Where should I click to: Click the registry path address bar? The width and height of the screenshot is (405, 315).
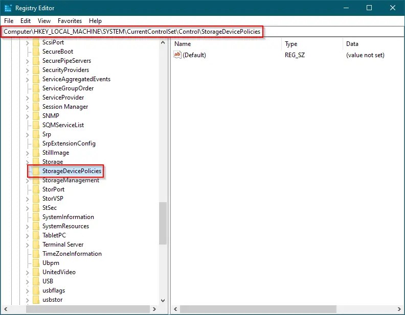pos(202,32)
